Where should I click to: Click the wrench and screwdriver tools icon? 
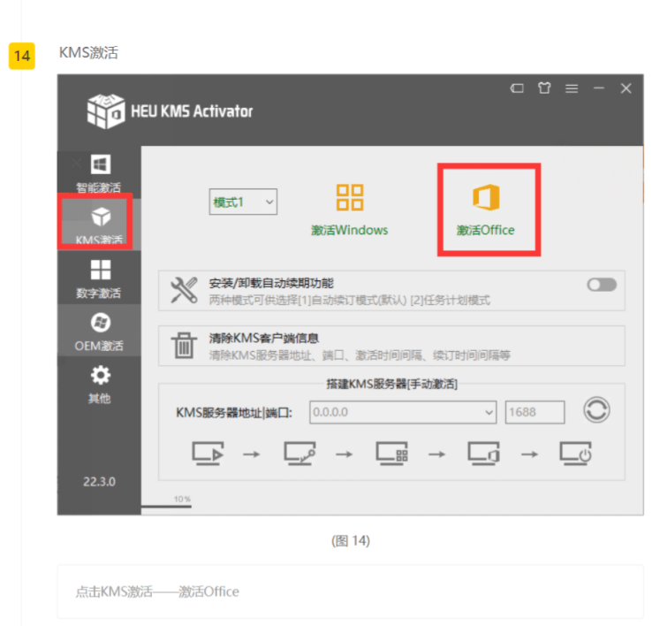click(184, 290)
